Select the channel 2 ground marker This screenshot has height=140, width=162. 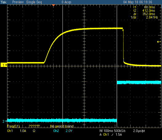point(5,121)
